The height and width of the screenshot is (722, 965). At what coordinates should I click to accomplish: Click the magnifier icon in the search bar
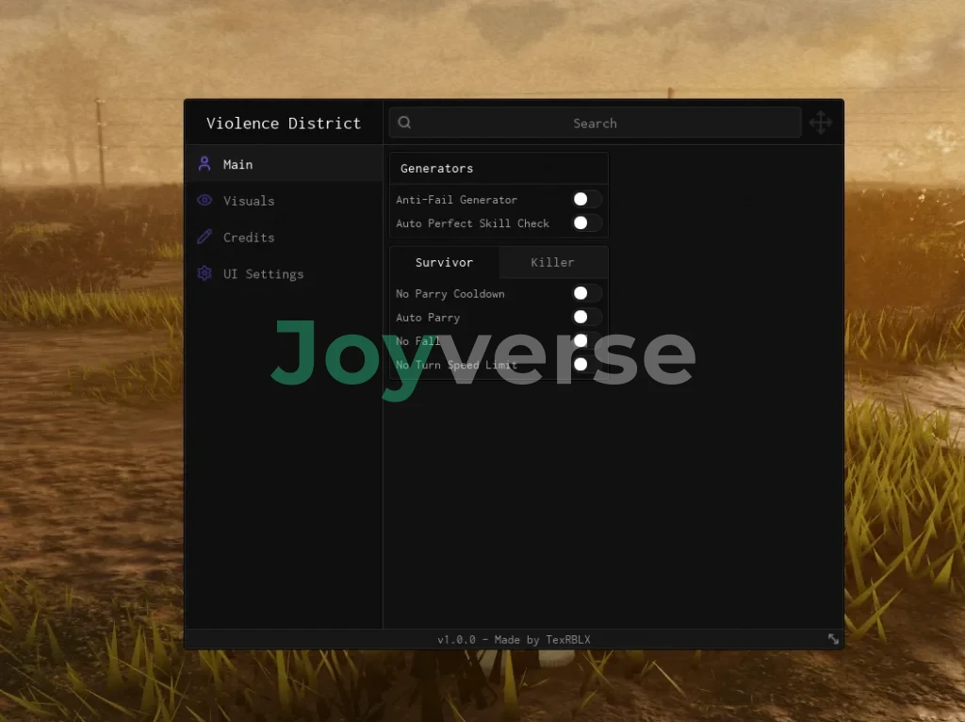[404, 123]
